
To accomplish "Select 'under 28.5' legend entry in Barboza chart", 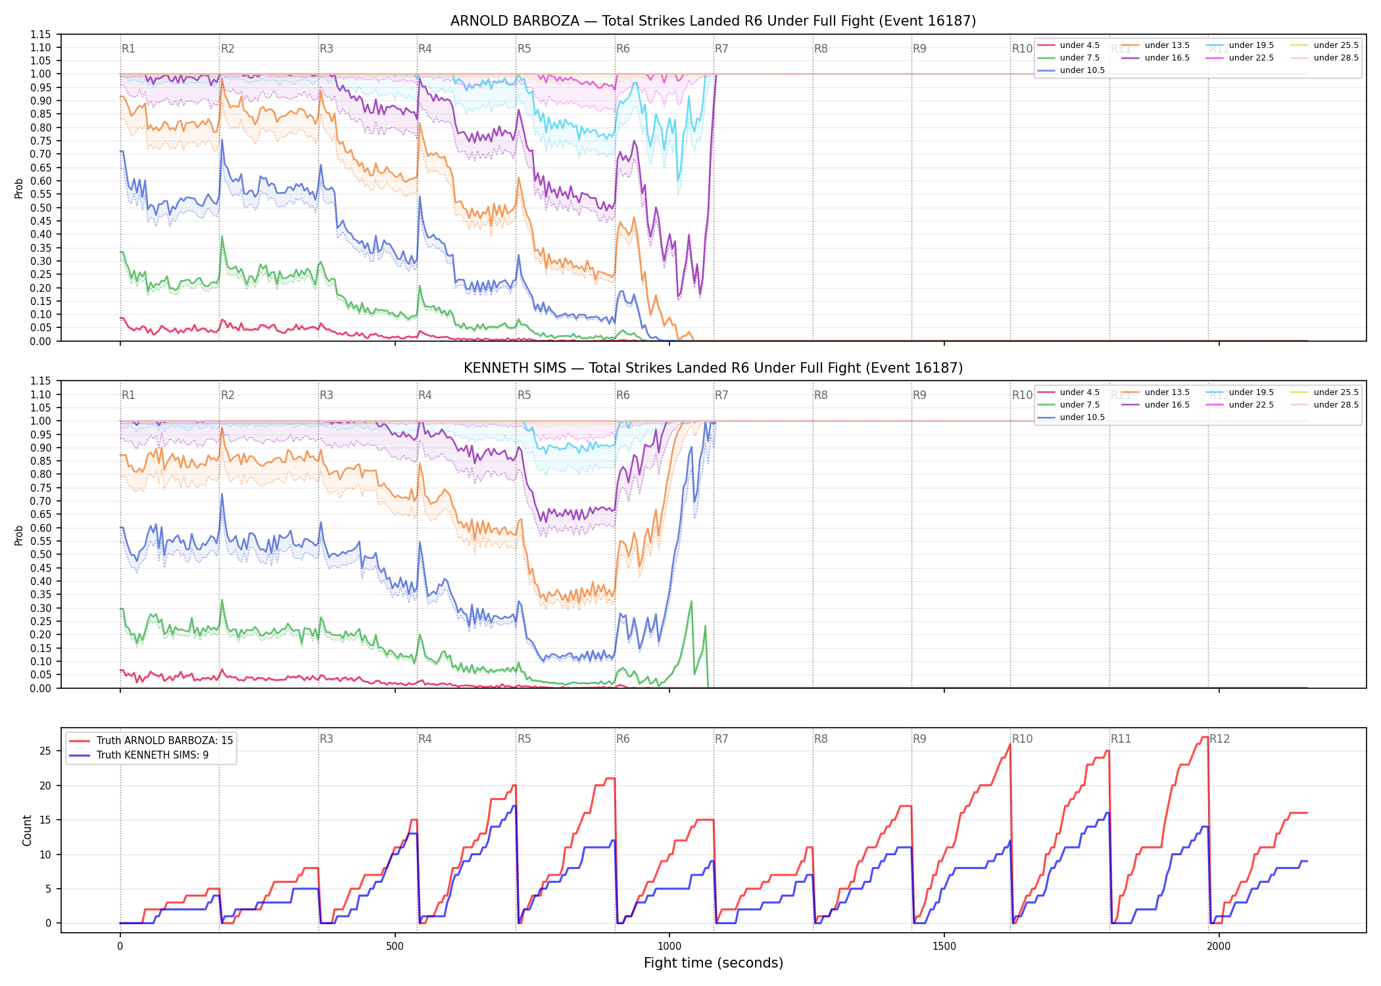I will point(1325,58).
